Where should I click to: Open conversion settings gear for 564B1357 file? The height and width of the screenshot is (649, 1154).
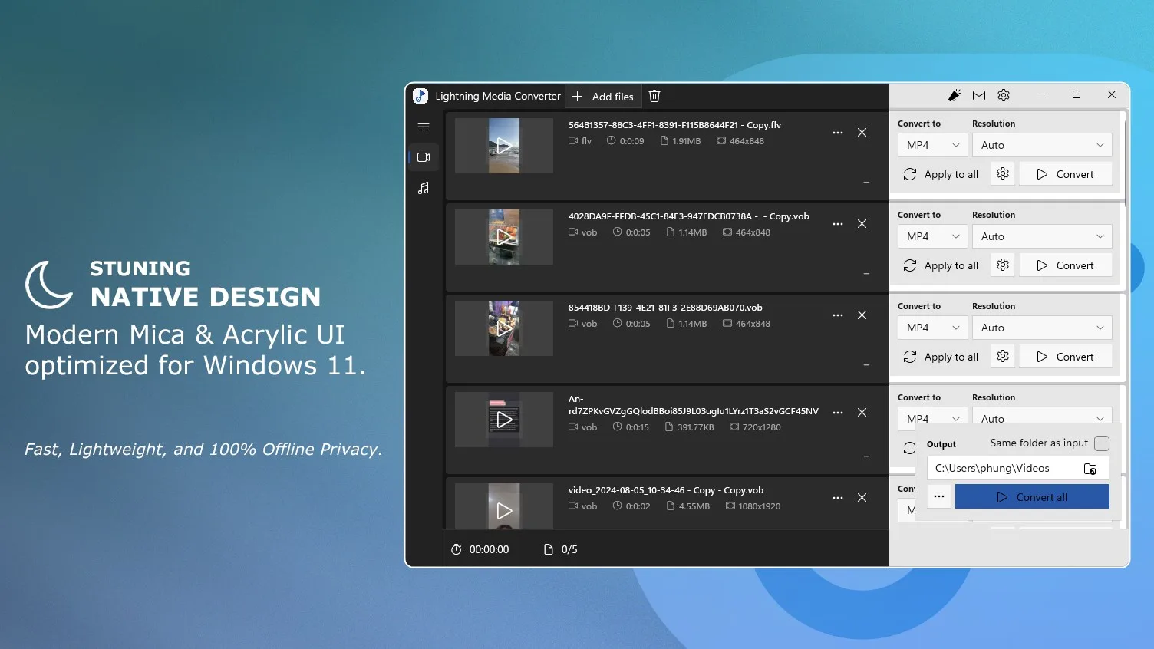1003,174
